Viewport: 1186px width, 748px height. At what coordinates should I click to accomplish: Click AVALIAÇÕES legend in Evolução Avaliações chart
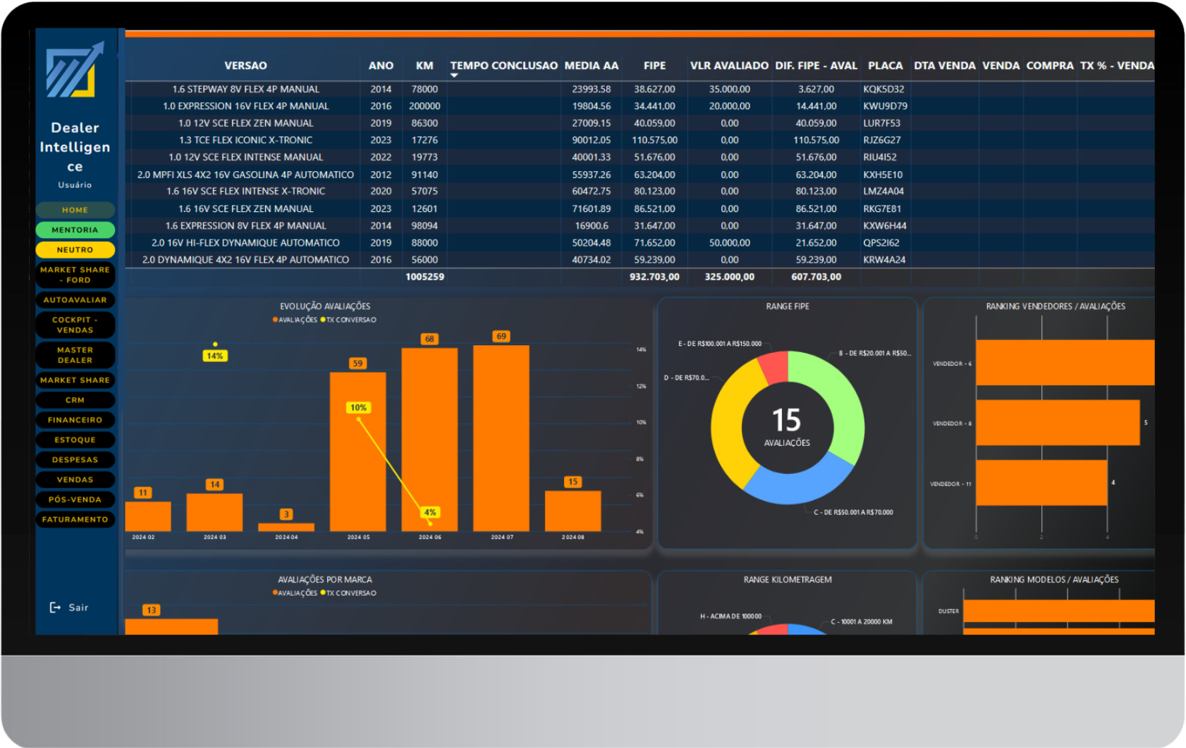pyautogui.click(x=295, y=320)
